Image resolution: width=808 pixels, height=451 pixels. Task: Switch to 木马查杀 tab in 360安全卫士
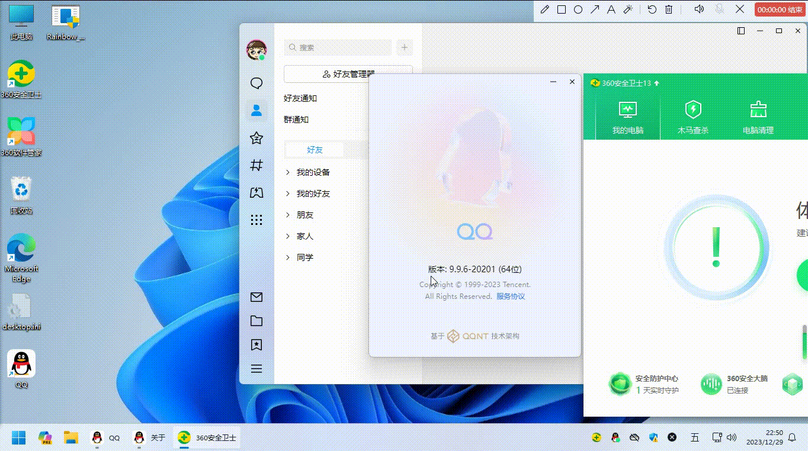pos(693,117)
